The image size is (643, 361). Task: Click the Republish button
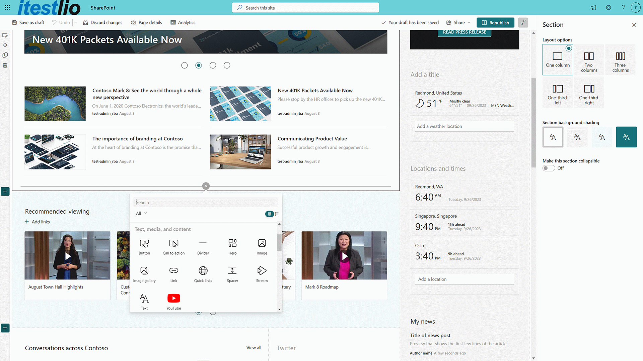coord(495,22)
